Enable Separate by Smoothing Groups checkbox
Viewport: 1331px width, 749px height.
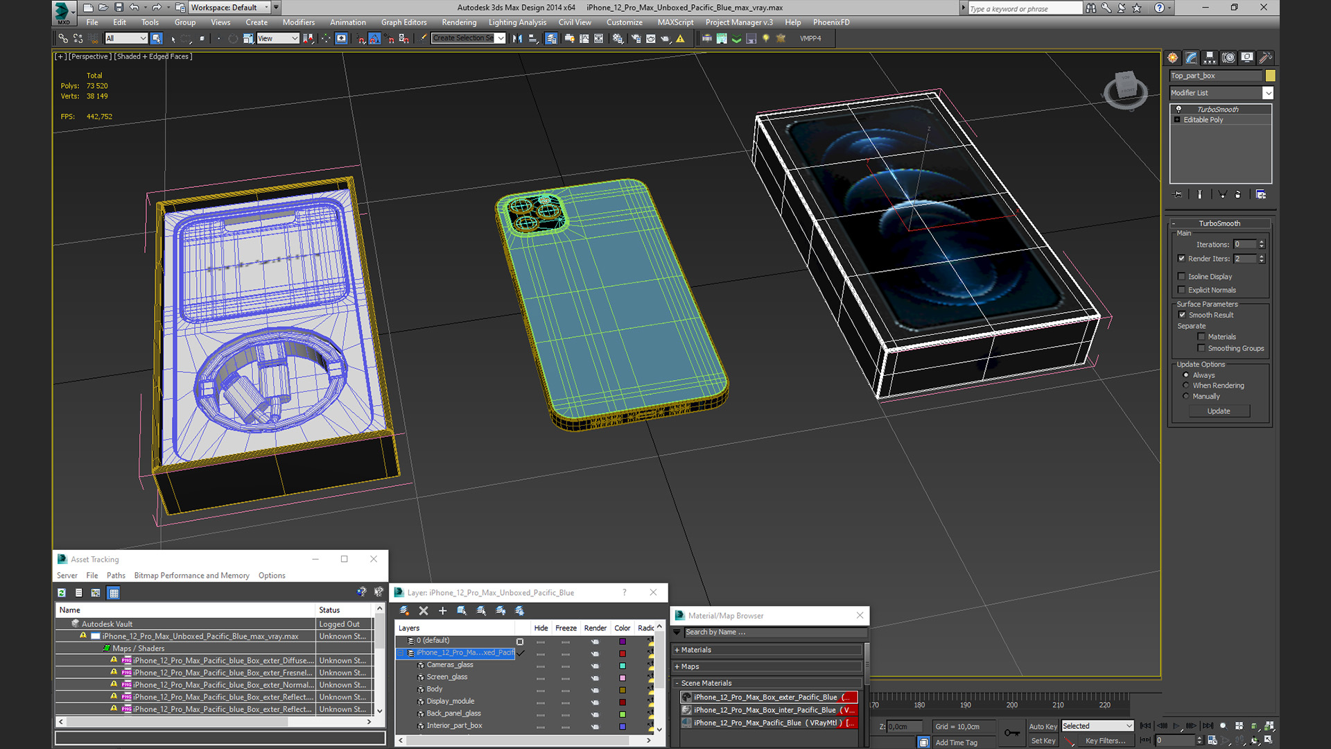pyautogui.click(x=1201, y=349)
